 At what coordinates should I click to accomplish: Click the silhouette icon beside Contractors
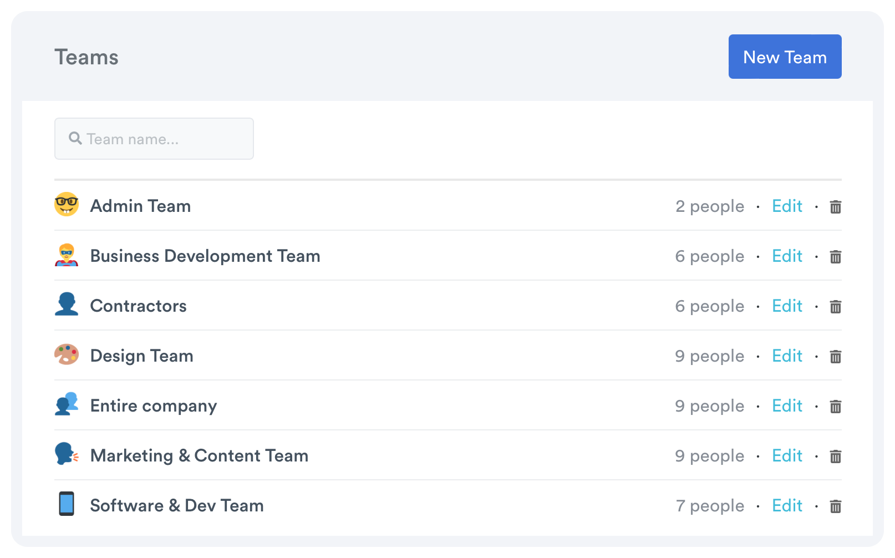point(67,304)
